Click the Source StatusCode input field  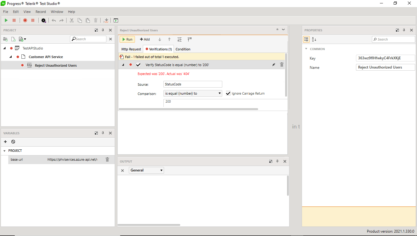193,84
